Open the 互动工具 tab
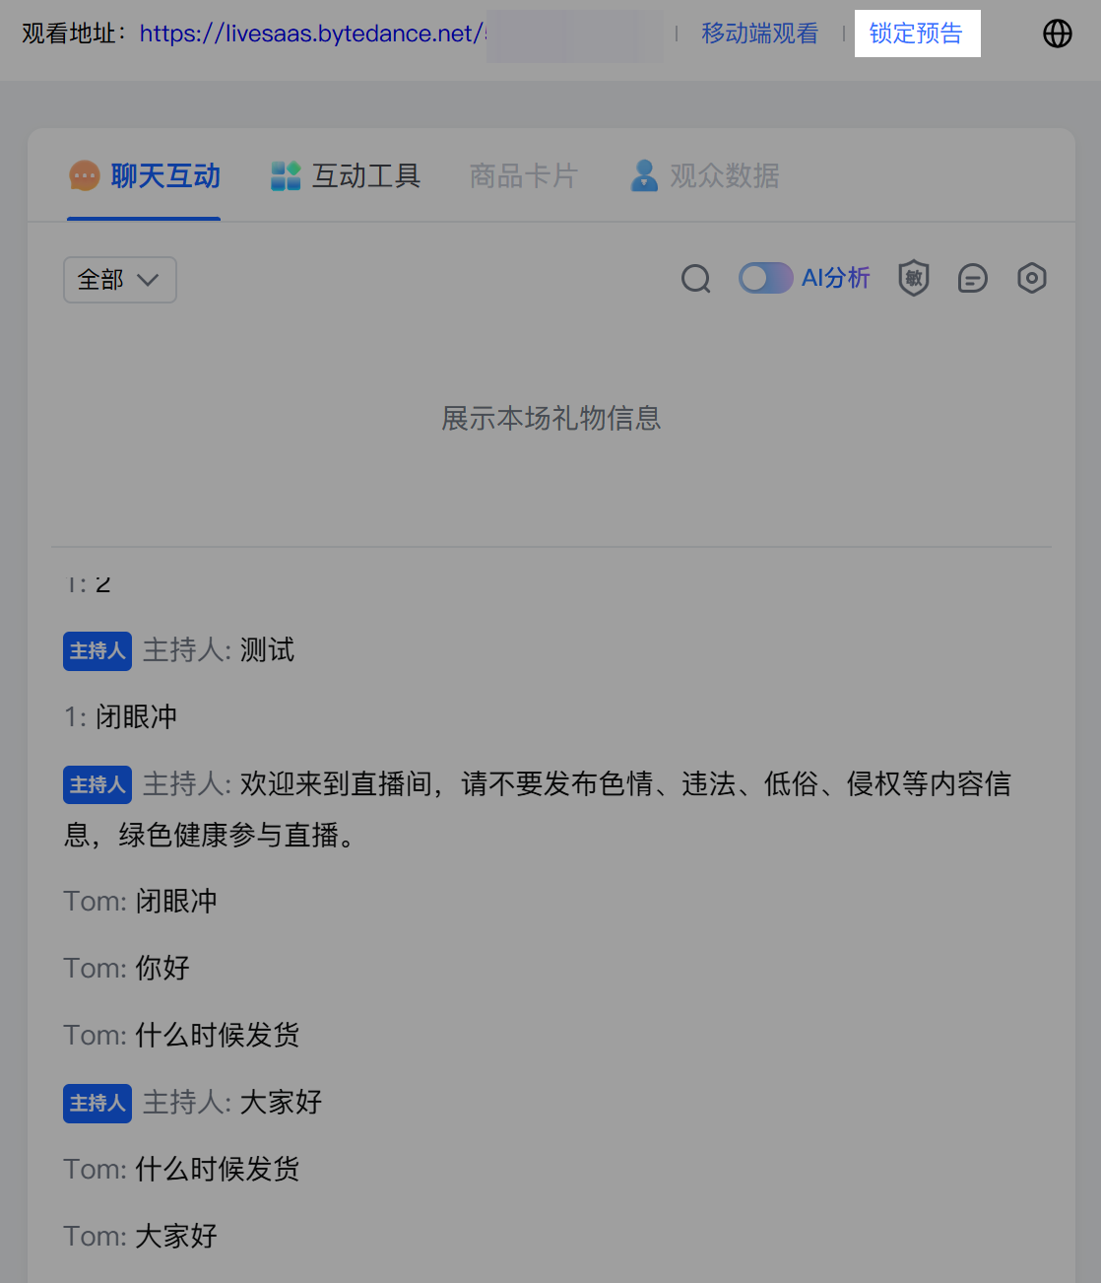1101x1283 pixels. [x=346, y=176]
